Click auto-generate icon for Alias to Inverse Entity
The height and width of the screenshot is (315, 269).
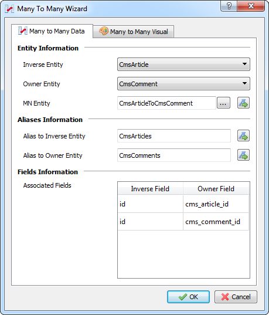click(243, 136)
